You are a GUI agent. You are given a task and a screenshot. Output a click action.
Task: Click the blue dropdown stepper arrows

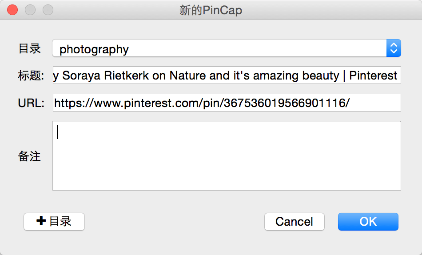pyautogui.click(x=394, y=48)
